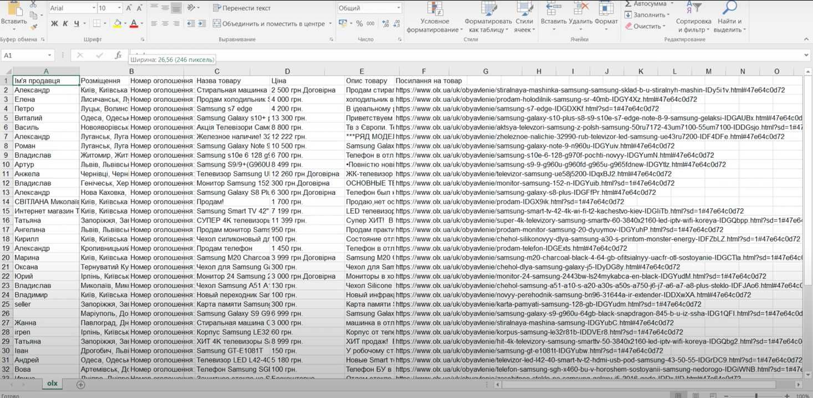Switch to page layout view icon

696,395
